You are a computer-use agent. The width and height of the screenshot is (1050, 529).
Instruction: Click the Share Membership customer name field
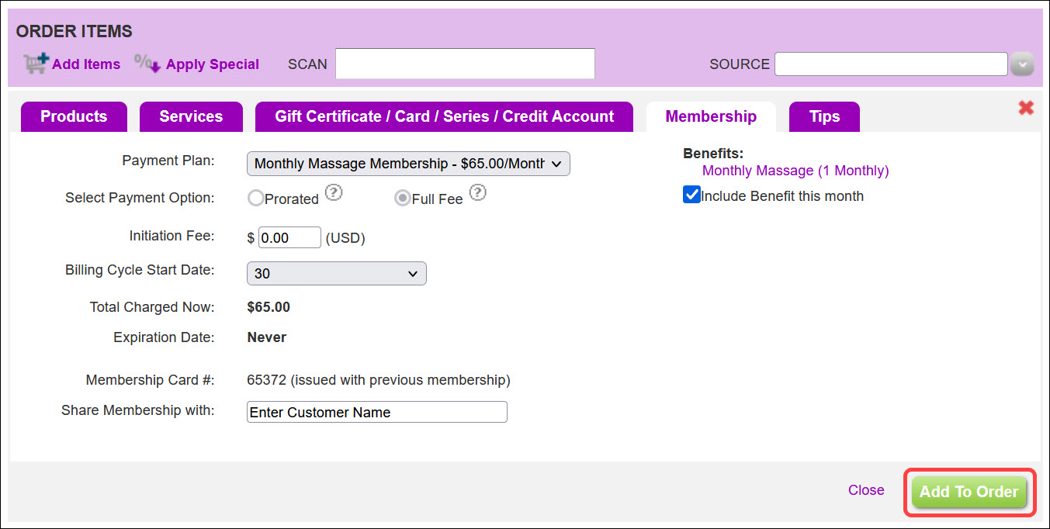[x=376, y=412]
